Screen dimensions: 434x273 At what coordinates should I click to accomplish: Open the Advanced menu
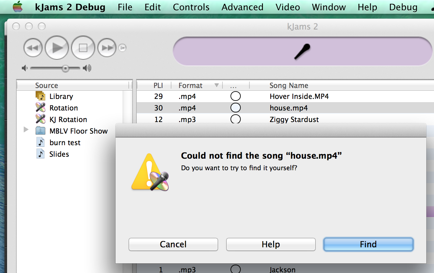pyautogui.click(x=242, y=7)
